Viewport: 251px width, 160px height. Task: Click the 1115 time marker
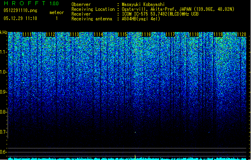coord(122,34)
